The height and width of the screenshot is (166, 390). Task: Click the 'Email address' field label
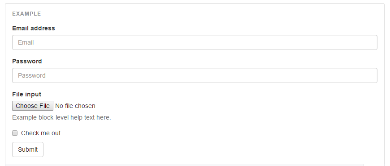coord(34,28)
